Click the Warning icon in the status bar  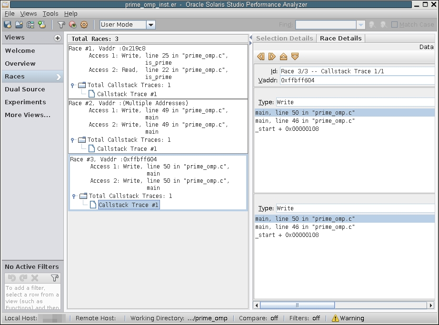[335, 318]
